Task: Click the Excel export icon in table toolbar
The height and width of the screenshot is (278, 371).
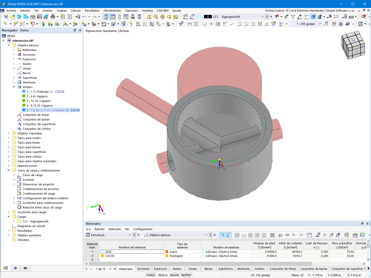Action: click(347, 235)
